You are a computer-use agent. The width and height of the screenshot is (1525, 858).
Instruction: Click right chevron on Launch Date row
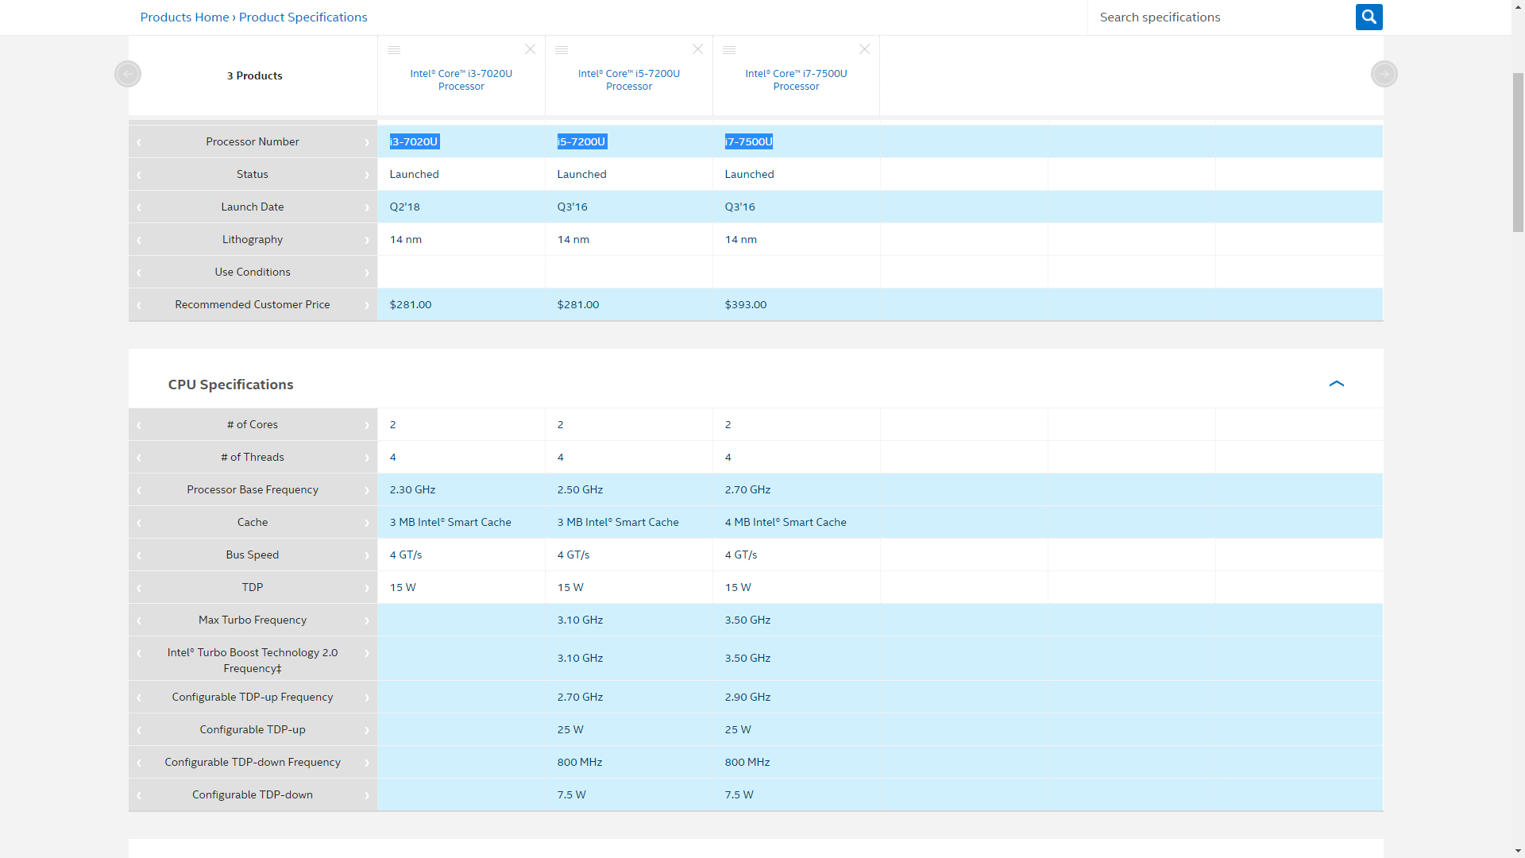[367, 207]
